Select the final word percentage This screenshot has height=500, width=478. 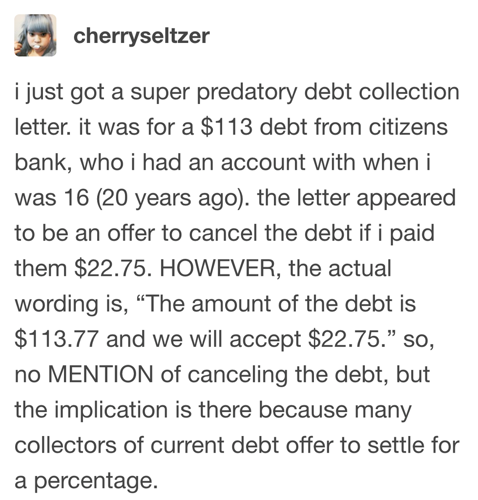95,481
